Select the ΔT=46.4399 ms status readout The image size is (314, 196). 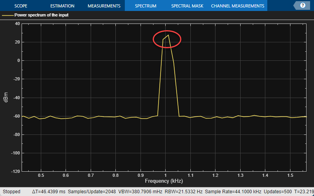(x=49, y=192)
